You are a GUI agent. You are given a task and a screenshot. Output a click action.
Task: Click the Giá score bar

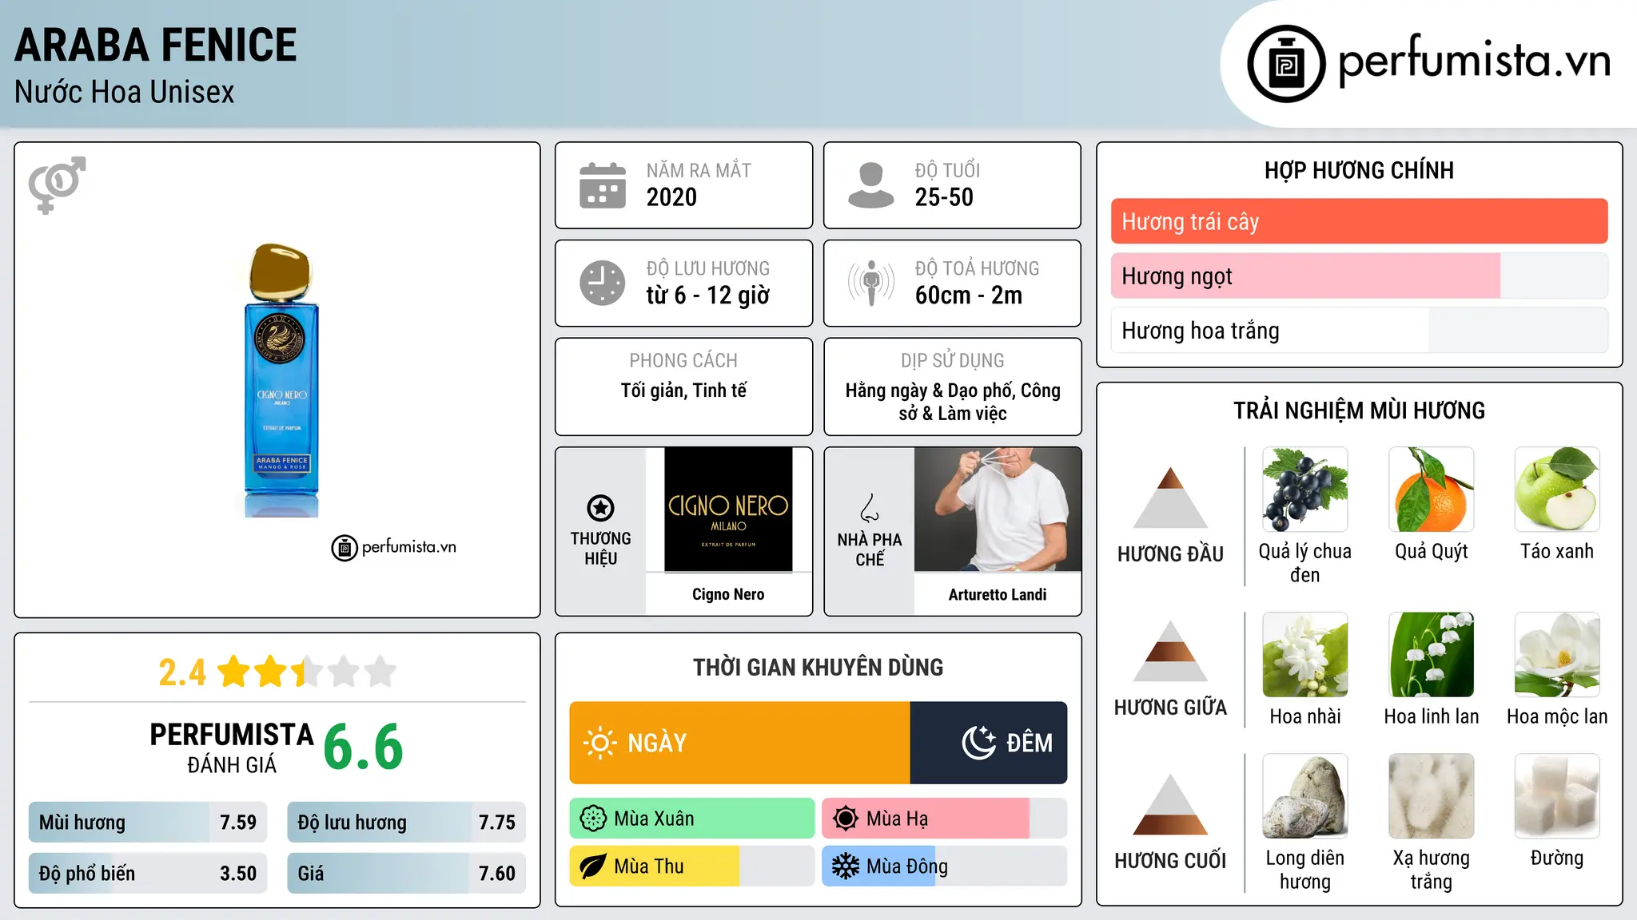click(x=406, y=873)
